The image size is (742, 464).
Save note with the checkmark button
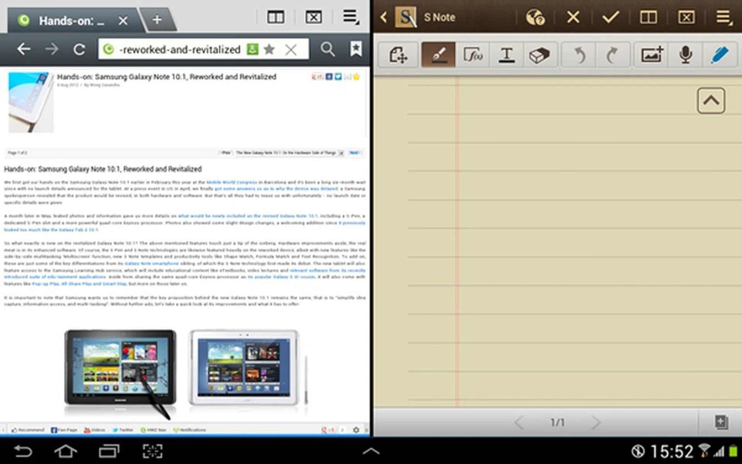tap(610, 17)
